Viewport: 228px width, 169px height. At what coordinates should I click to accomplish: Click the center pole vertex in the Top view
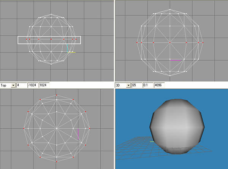pos(57,129)
